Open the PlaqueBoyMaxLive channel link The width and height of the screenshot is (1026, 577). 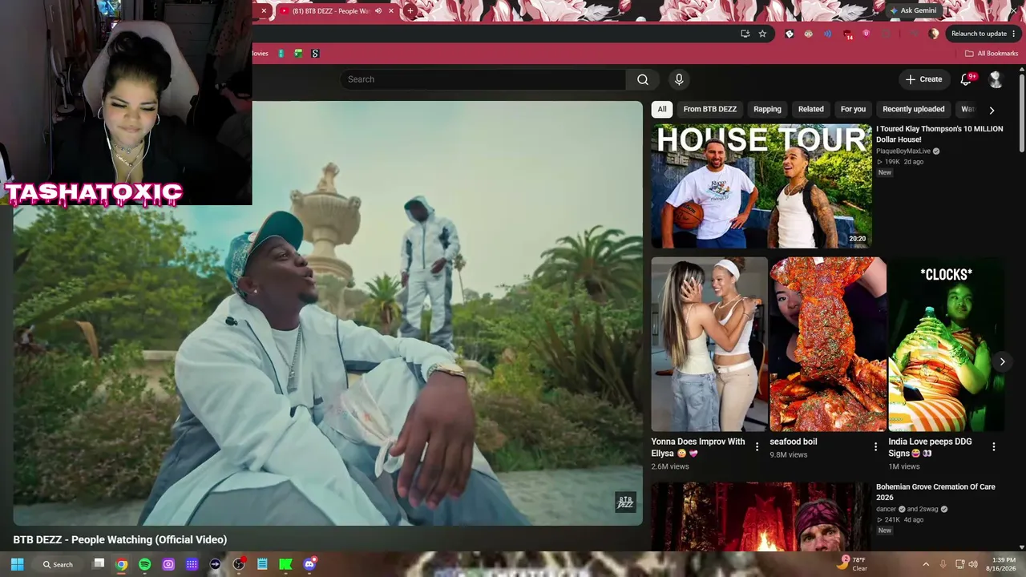(903, 151)
